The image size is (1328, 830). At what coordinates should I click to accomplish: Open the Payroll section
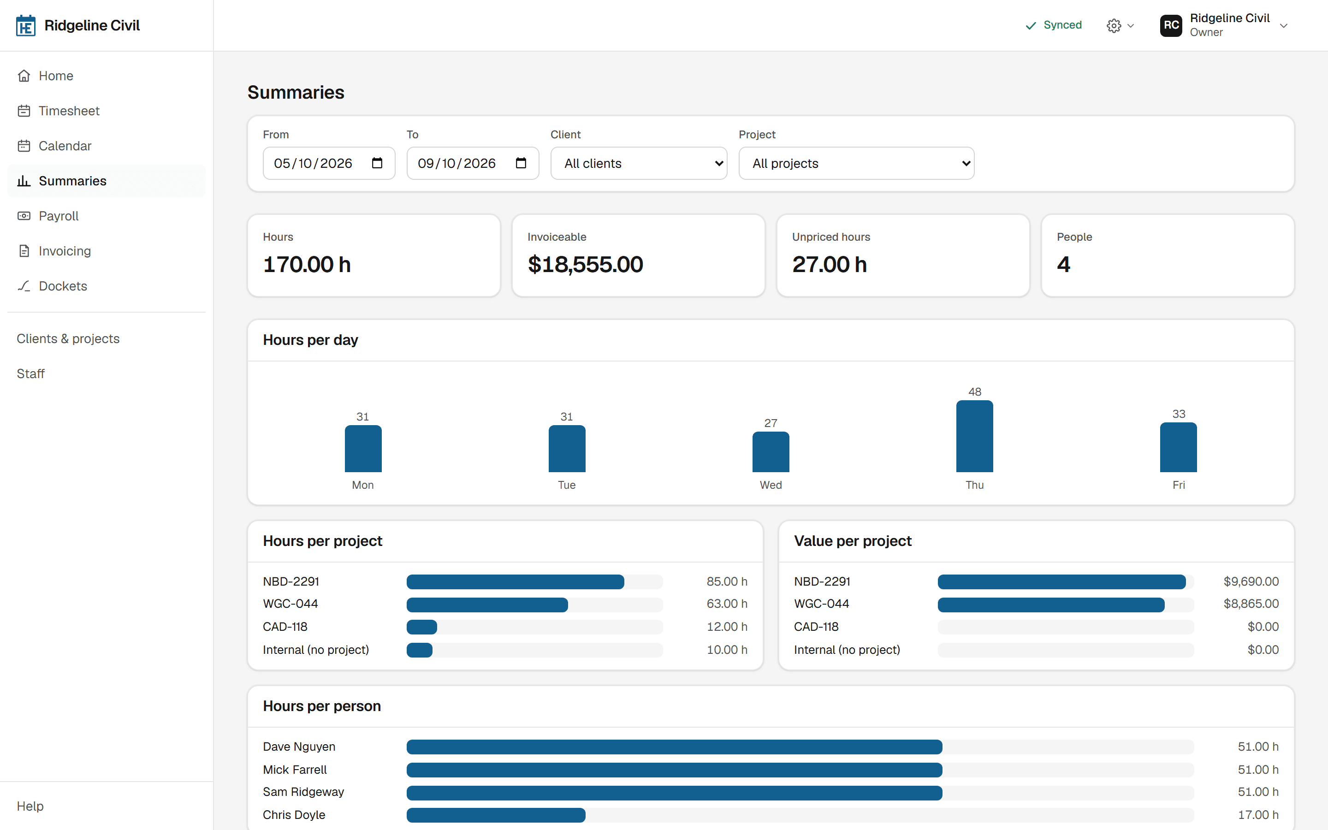tap(107, 216)
